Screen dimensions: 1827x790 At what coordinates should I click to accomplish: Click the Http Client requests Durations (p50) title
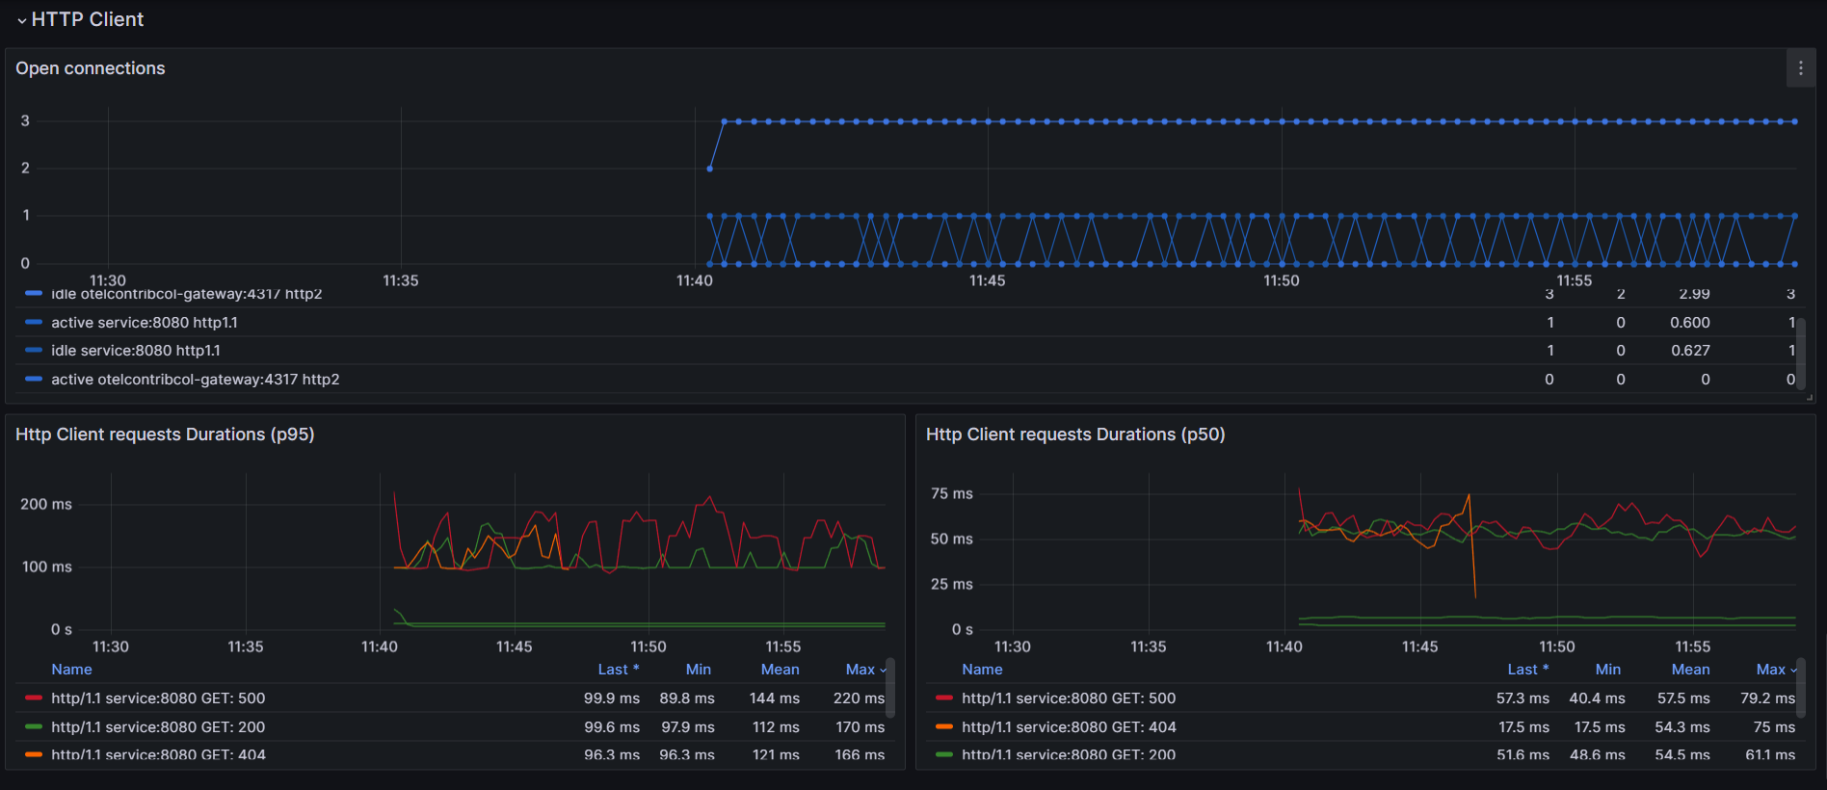tap(1075, 434)
